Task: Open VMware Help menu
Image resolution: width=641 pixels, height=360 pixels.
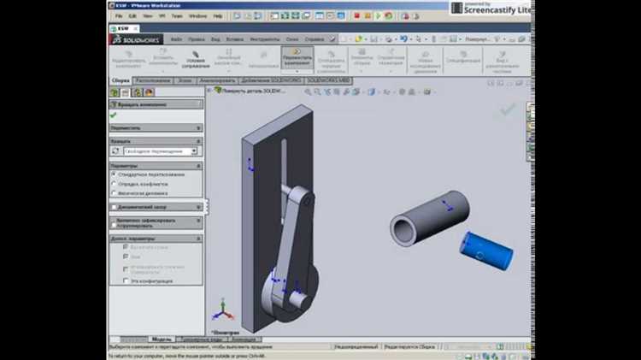Action: pyautogui.click(x=218, y=16)
